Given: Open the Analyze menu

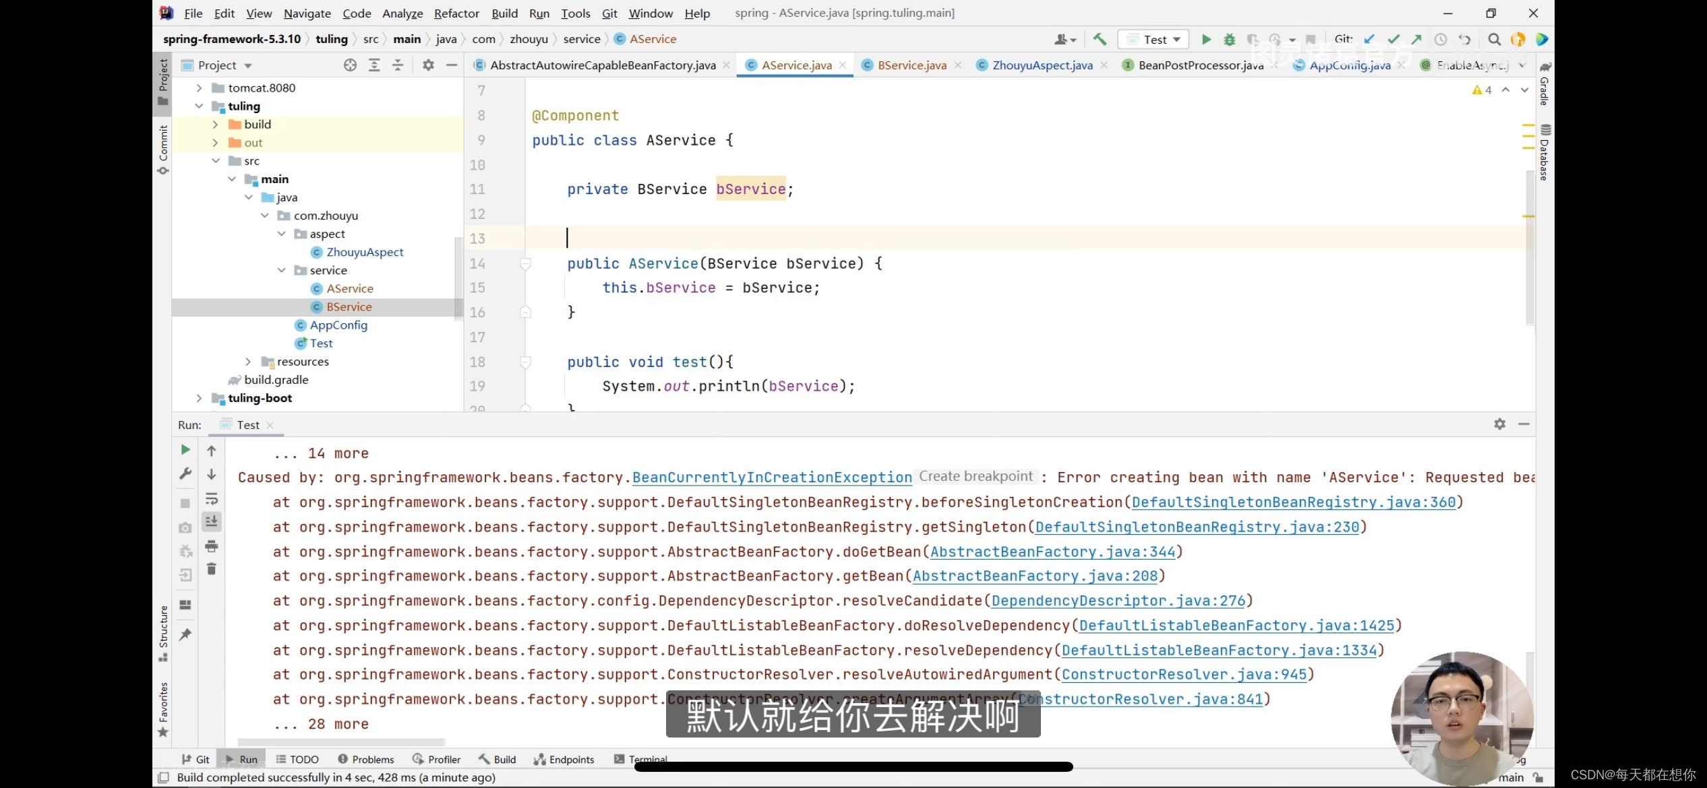Looking at the screenshot, I should coord(402,13).
